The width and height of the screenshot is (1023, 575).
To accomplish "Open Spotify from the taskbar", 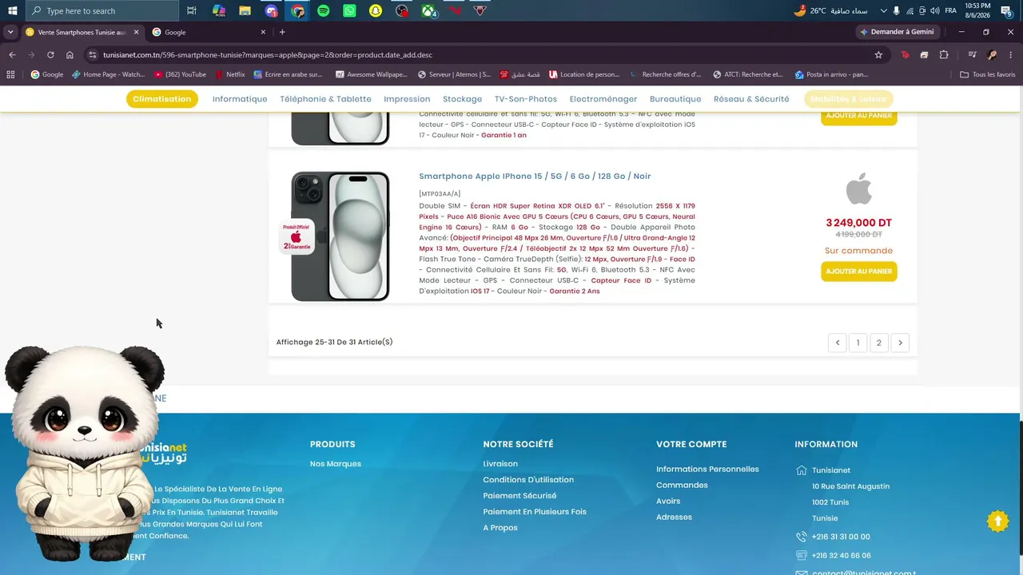I will (x=323, y=10).
